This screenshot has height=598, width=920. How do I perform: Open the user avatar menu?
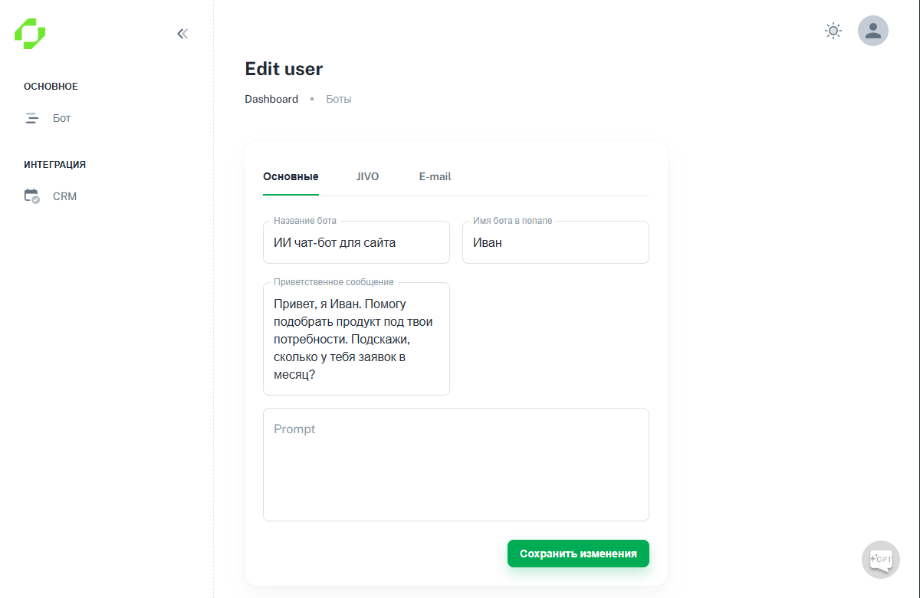click(872, 31)
